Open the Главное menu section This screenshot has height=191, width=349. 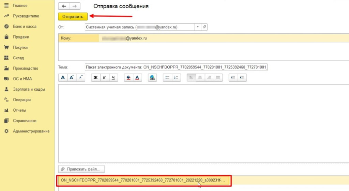(x=20, y=5)
